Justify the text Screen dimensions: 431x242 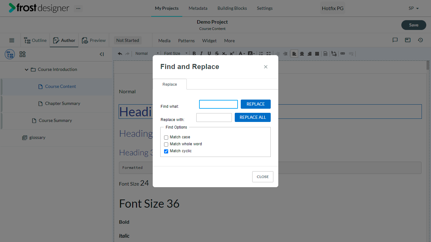point(317,54)
